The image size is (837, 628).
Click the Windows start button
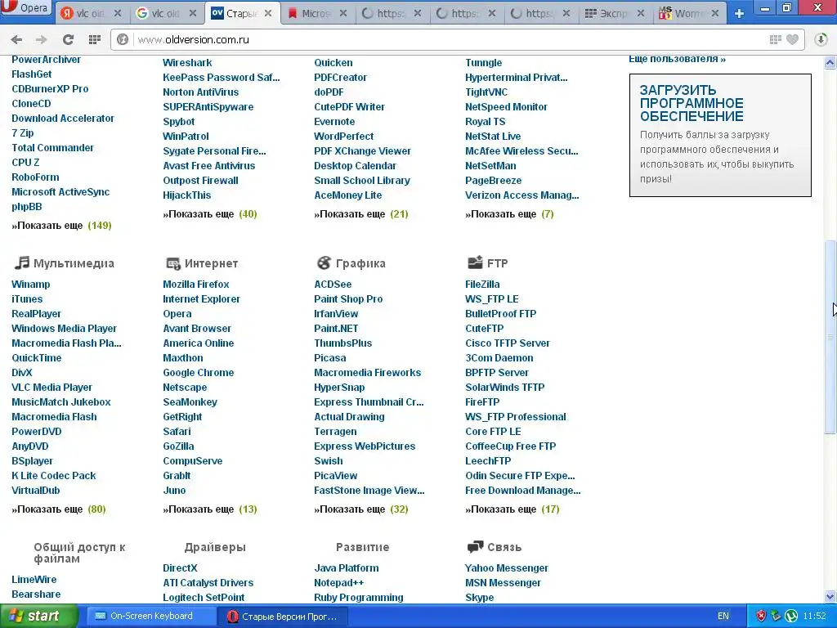pyautogui.click(x=38, y=616)
